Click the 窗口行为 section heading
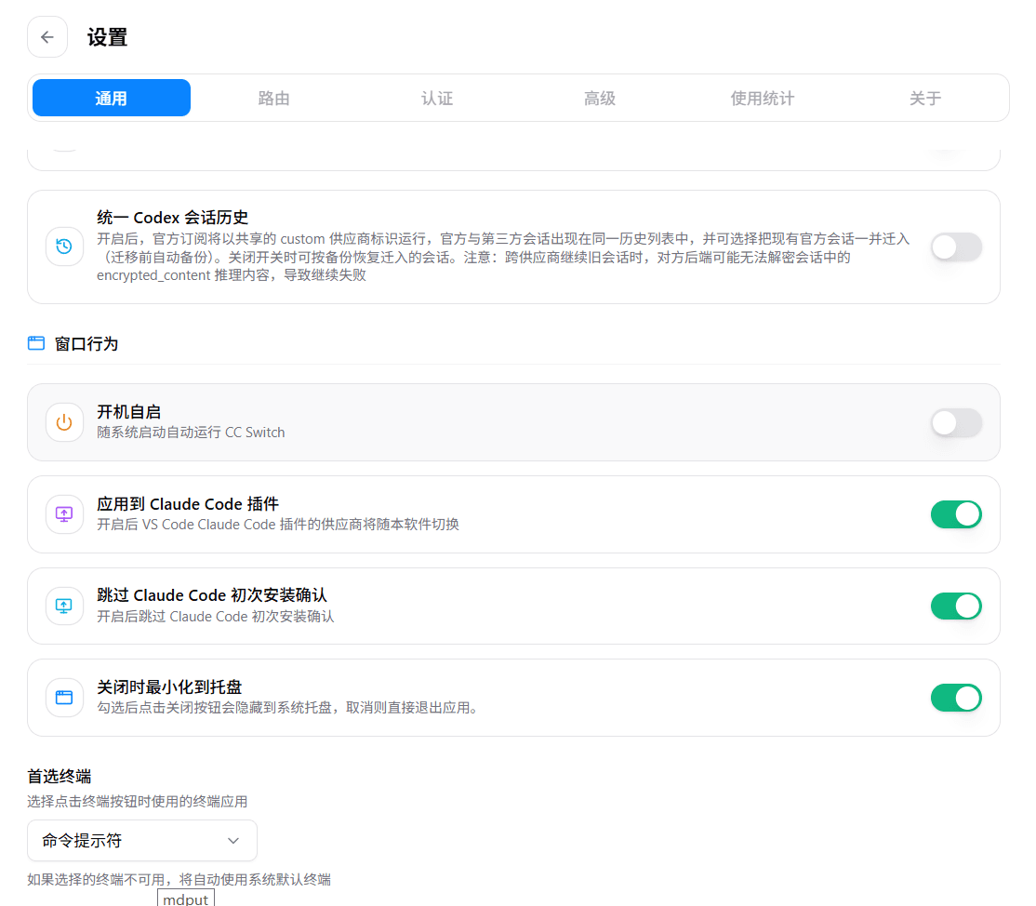Image resolution: width=1036 pixels, height=906 pixels. (x=86, y=343)
